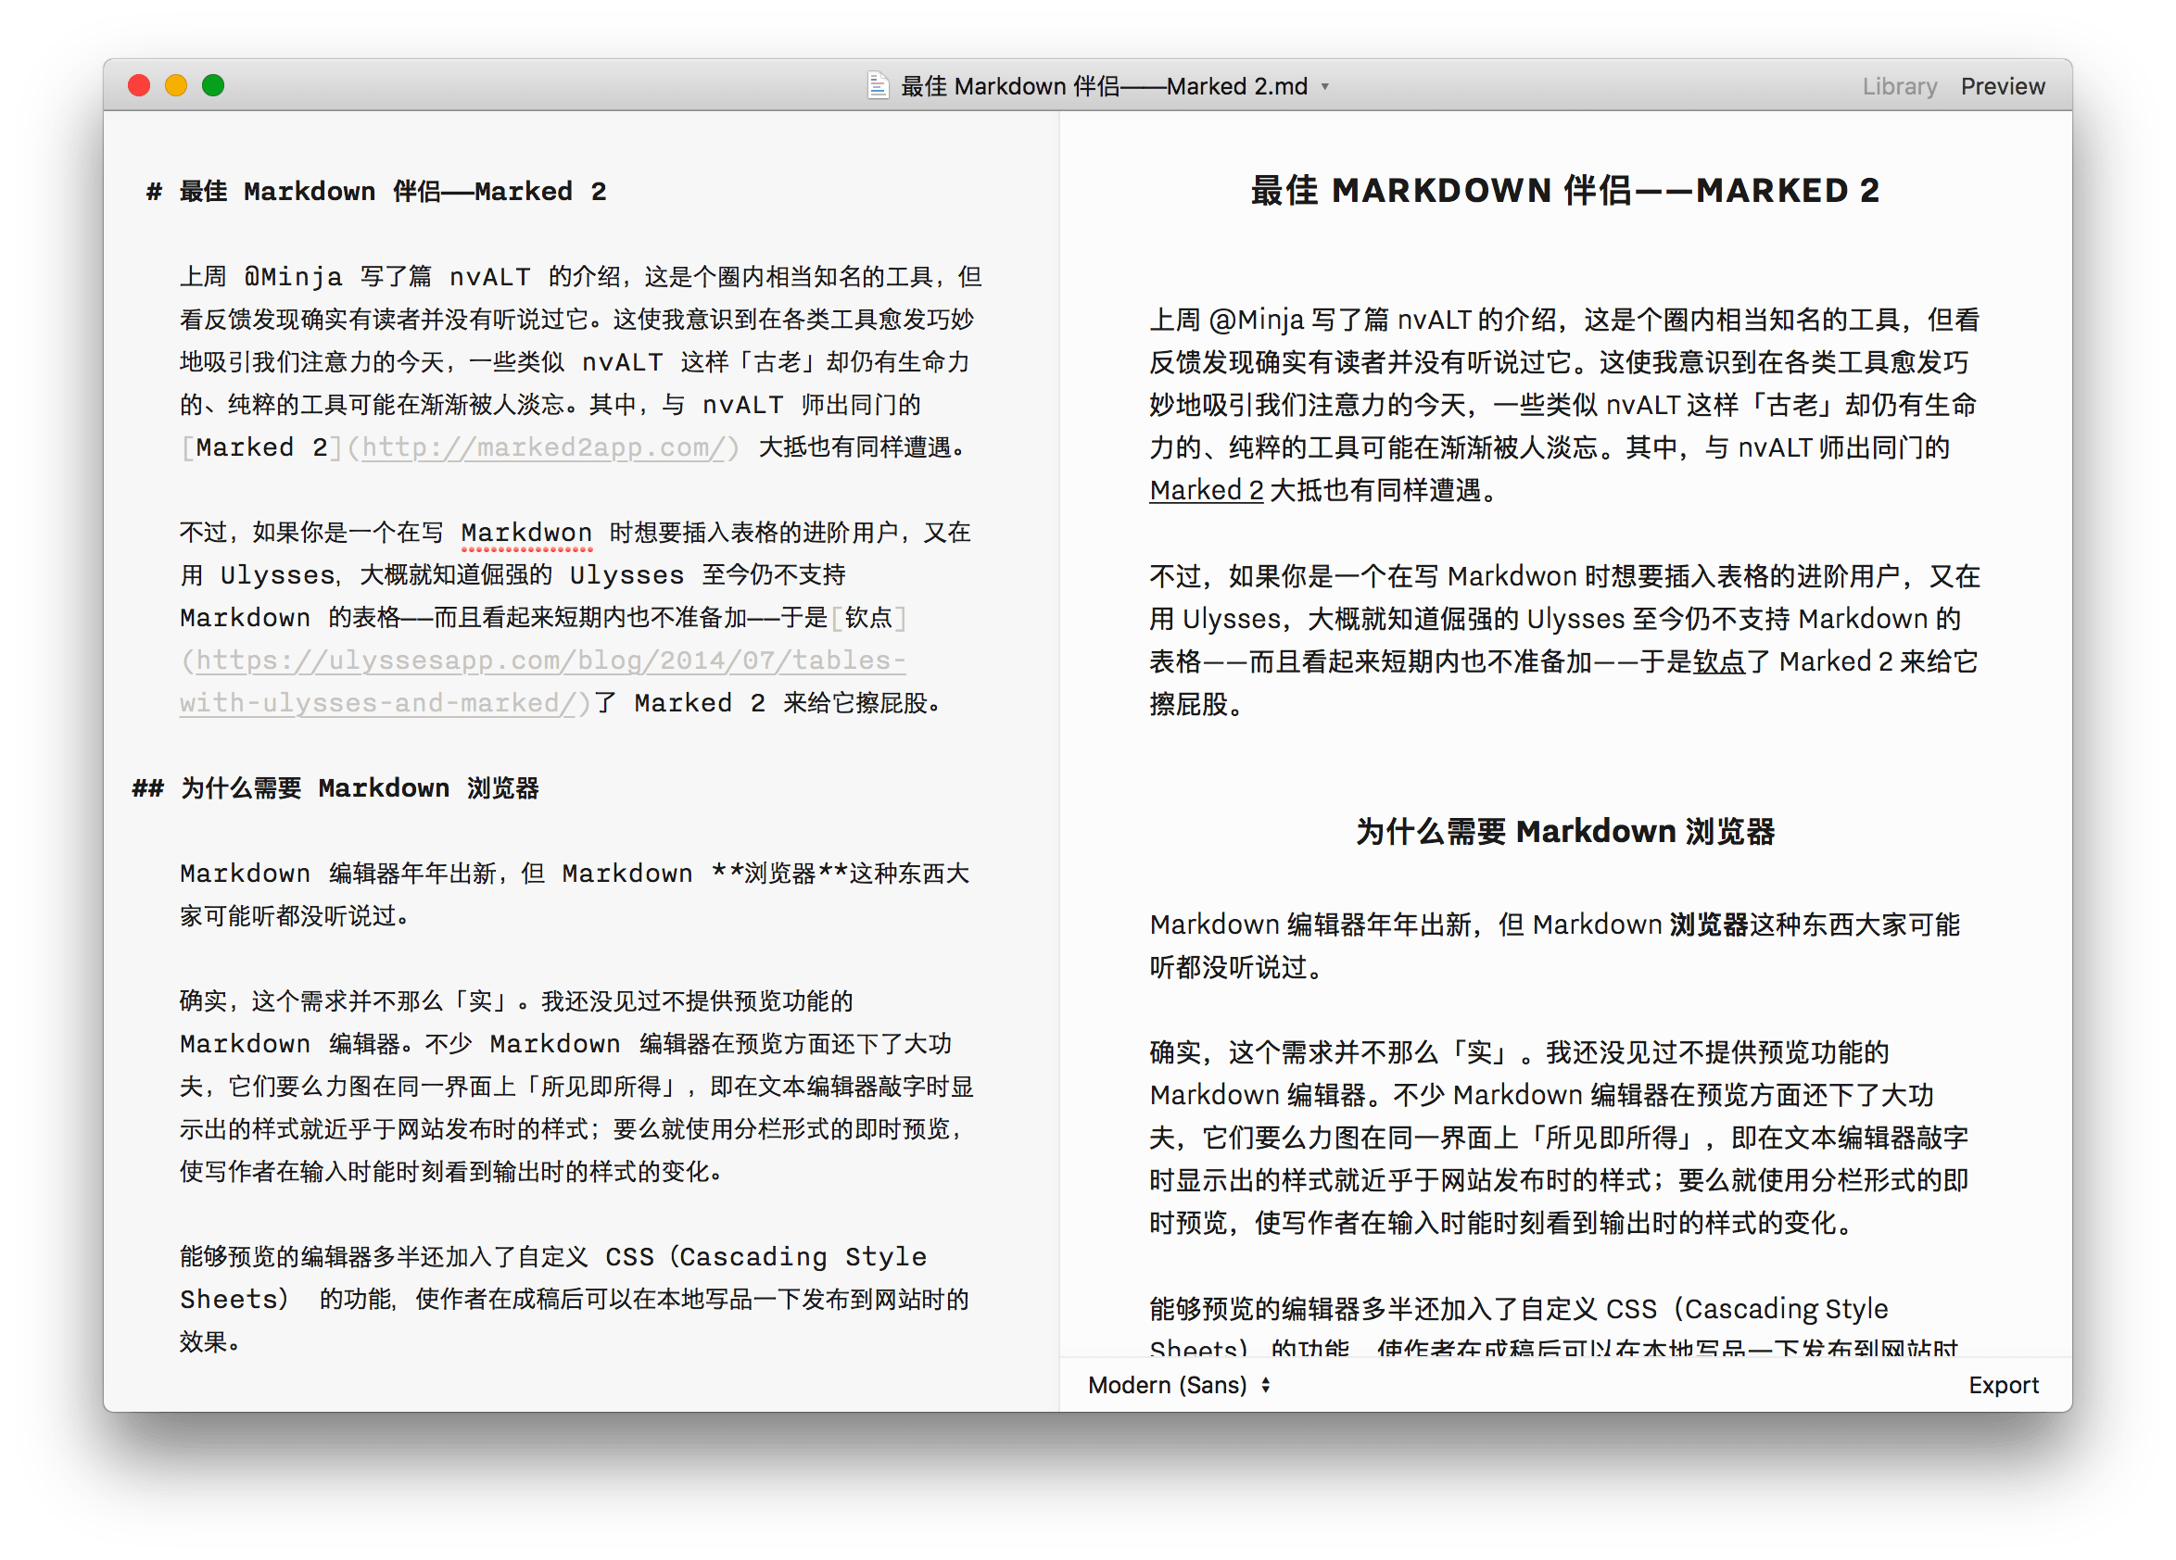Open the 钦点 link in preview

tap(1718, 661)
